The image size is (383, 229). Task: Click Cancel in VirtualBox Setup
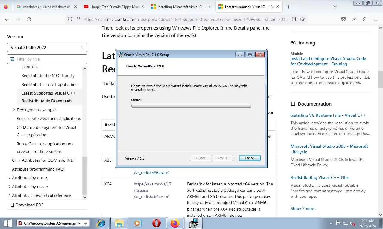pyautogui.click(x=250, y=158)
